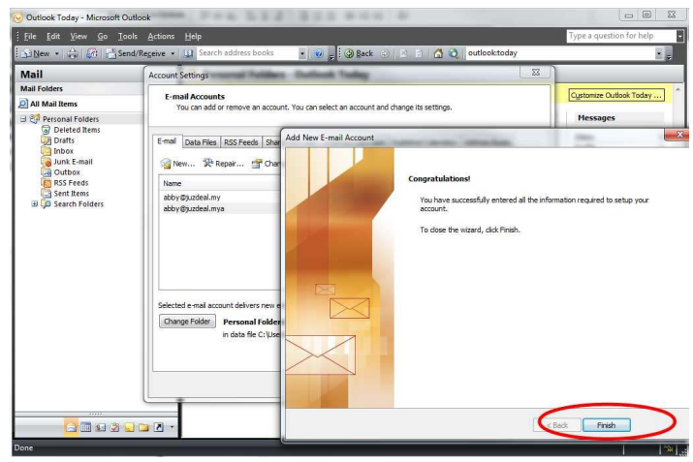693x462 pixels.
Task: Close the Account Settings dialog
Action: tap(536, 73)
